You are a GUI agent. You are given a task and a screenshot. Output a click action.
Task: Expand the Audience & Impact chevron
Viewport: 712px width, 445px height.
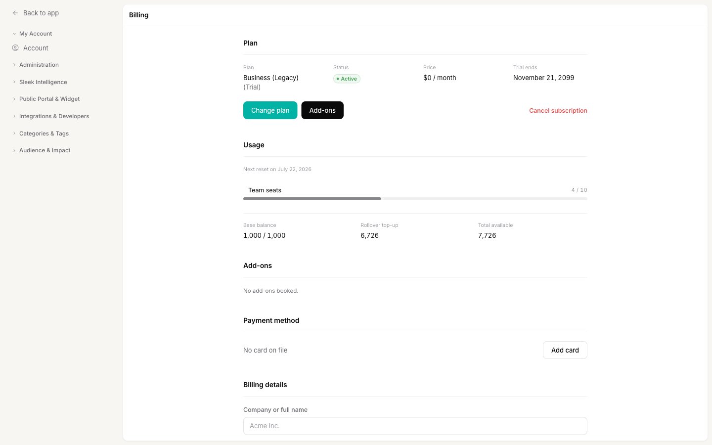tap(14, 150)
